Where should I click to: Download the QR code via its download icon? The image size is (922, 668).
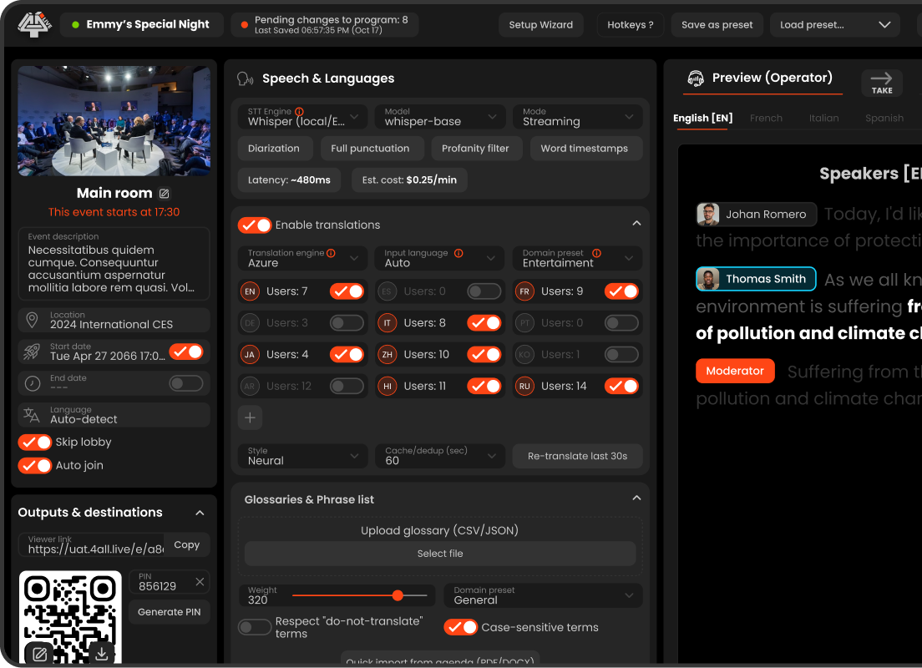click(101, 655)
